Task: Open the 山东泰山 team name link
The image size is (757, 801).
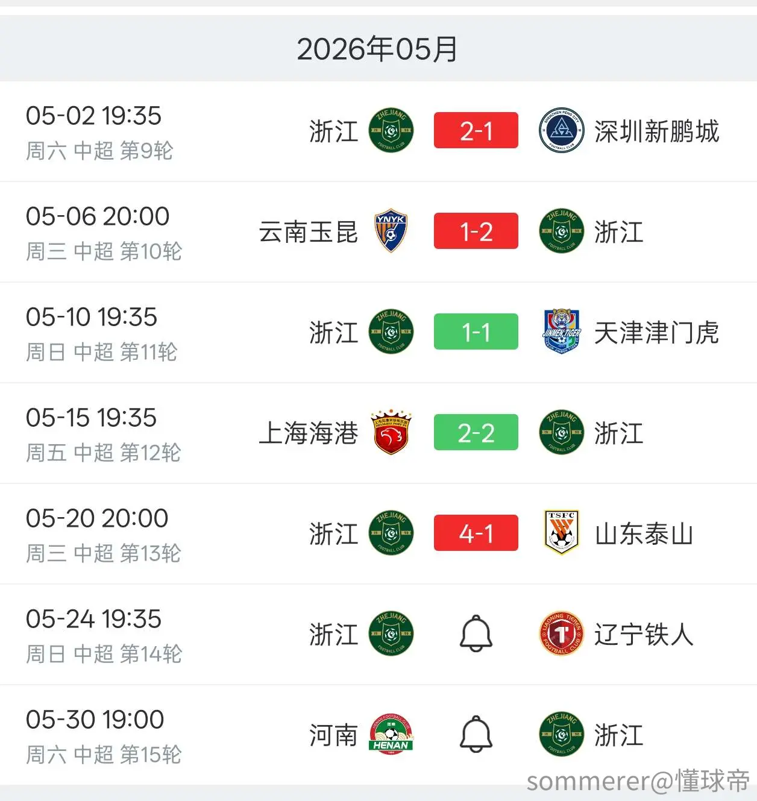Action: [644, 534]
